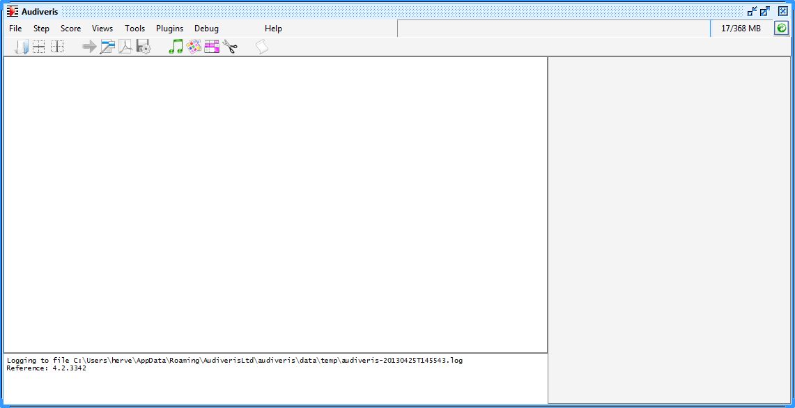Open the File menu
The height and width of the screenshot is (408, 795).
tap(15, 29)
